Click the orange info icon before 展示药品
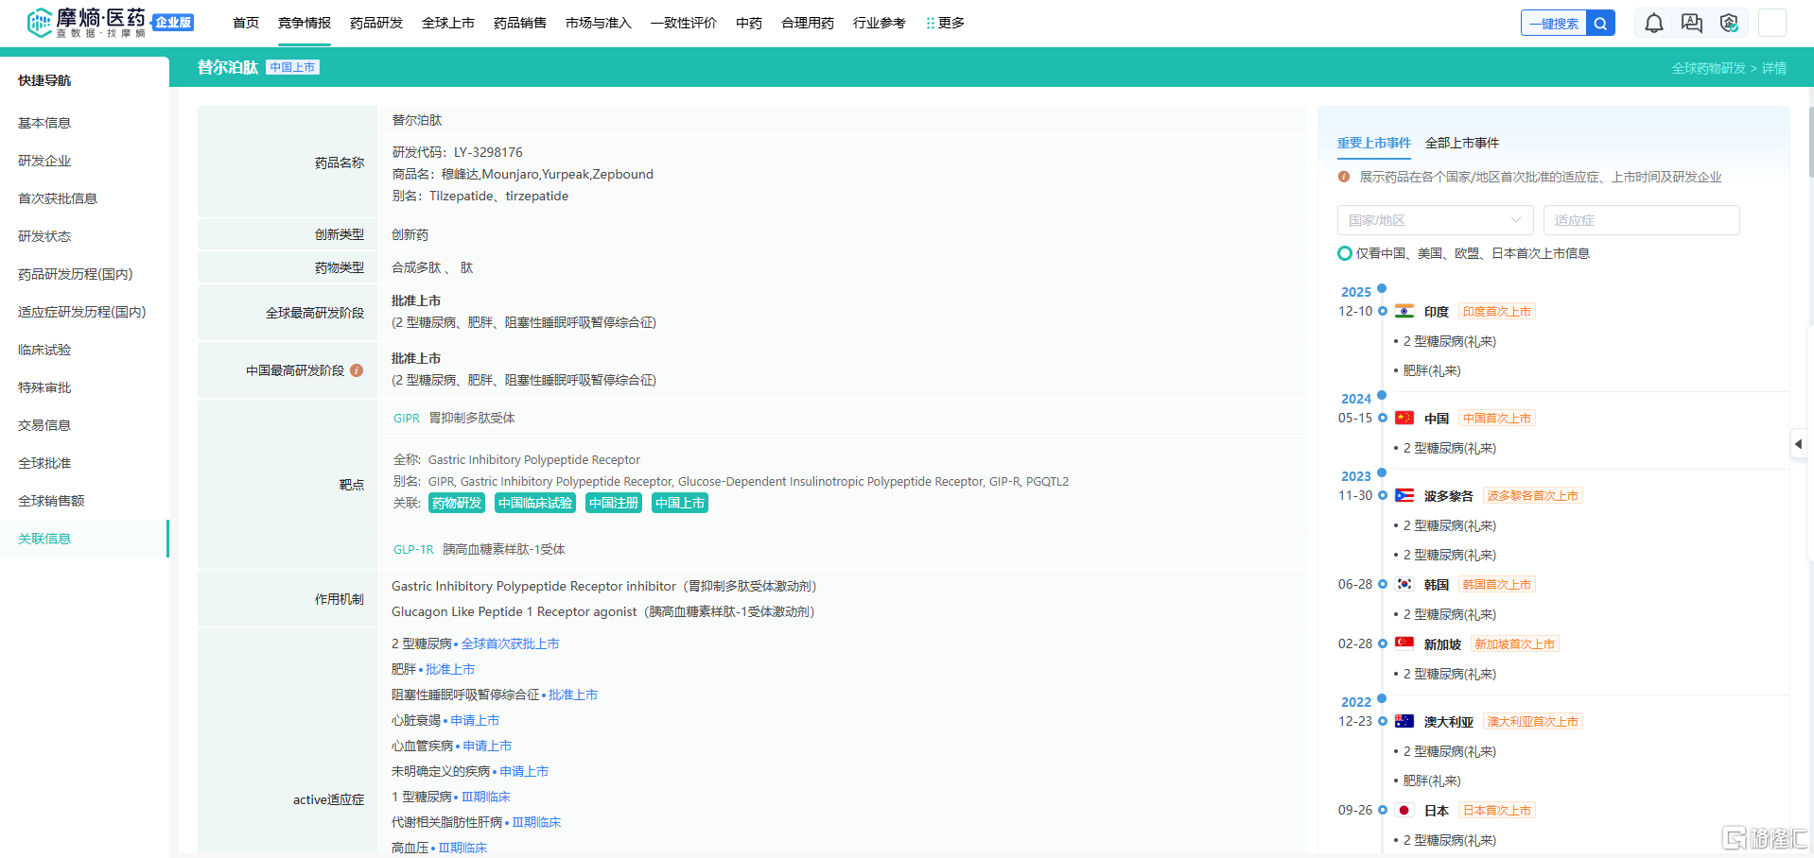 tap(1344, 177)
